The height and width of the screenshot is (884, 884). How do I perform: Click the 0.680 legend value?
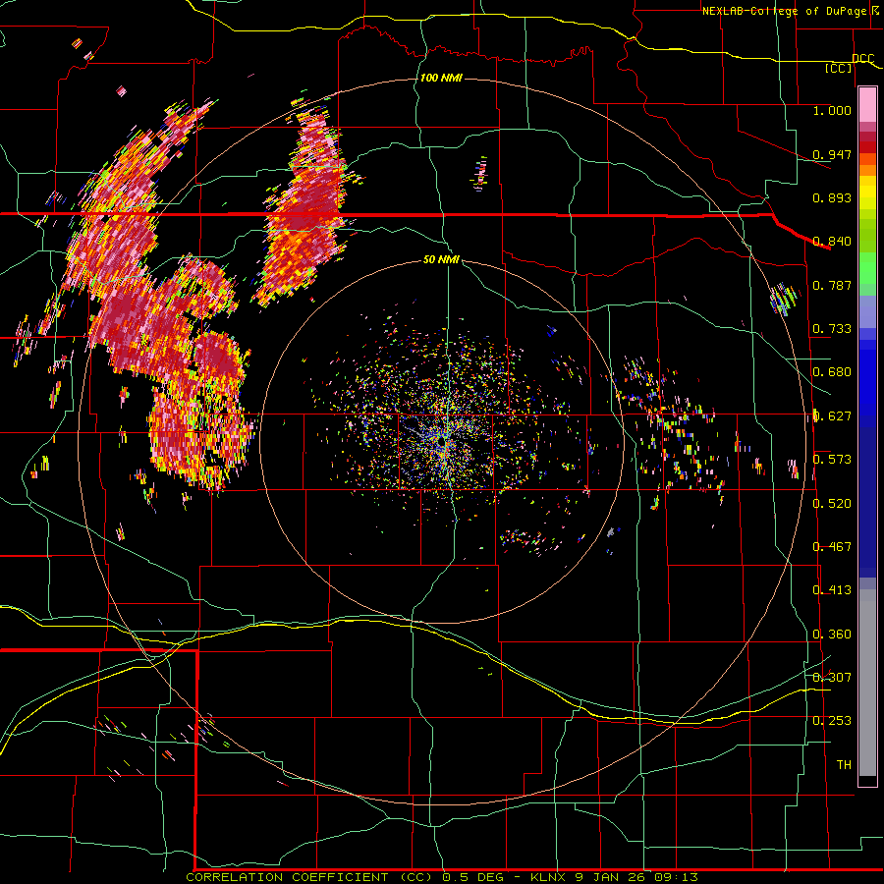(832, 372)
